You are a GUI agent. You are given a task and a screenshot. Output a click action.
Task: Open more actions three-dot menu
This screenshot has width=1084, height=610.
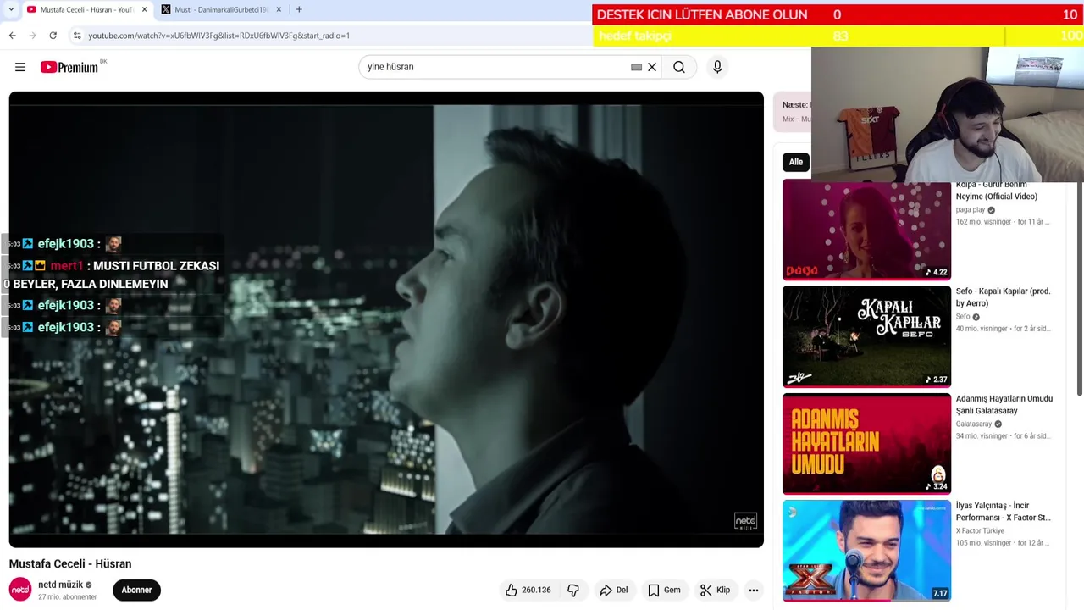pyautogui.click(x=754, y=591)
